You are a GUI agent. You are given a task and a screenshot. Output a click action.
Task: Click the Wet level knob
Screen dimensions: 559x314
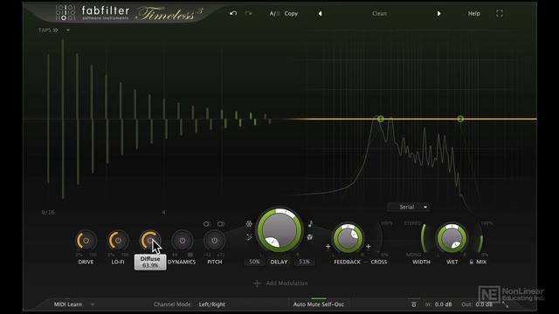[x=452, y=238]
